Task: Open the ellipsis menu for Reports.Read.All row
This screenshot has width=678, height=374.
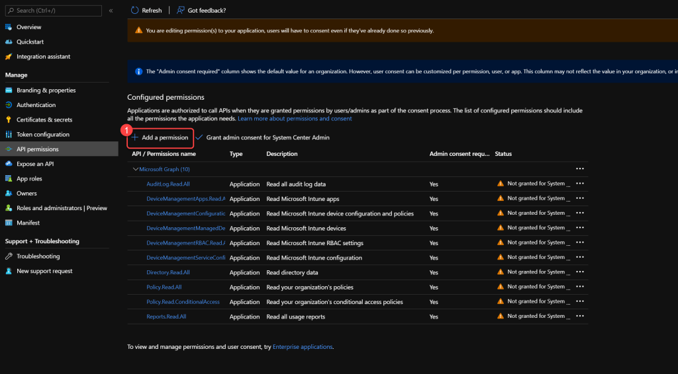Action: pos(580,317)
